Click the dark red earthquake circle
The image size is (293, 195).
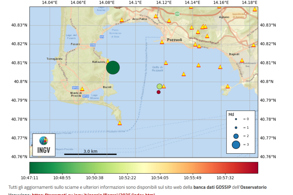159,92
